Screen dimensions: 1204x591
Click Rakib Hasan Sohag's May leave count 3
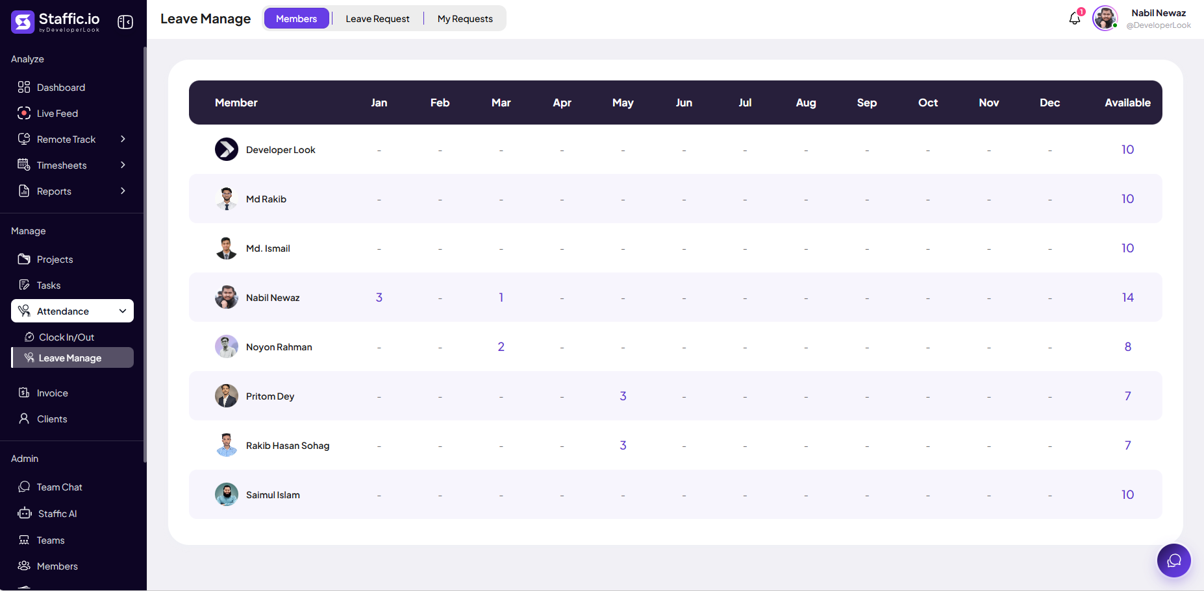pos(623,445)
